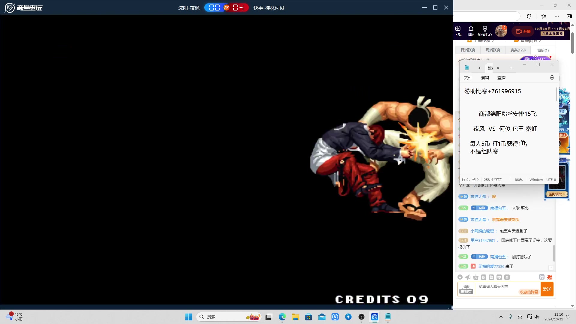Click the user avatar with badge 5
Viewport: 576px width, 324px height.
point(501,31)
